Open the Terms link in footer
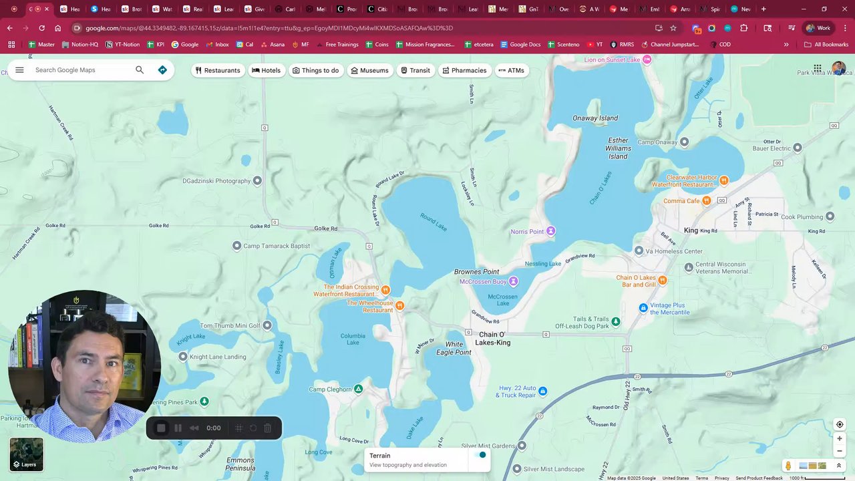The height and width of the screenshot is (481, 855). click(x=701, y=478)
